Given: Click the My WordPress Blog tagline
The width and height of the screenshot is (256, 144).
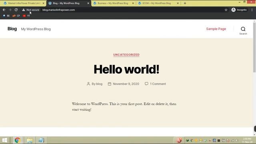Looking at the screenshot, I should pyautogui.click(x=36, y=29).
